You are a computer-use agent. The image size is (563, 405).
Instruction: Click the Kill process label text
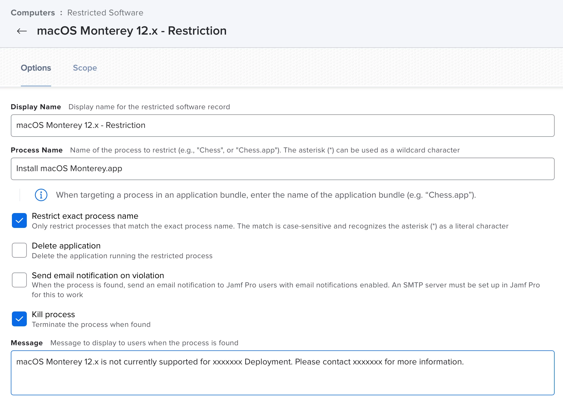(x=53, y=314)
